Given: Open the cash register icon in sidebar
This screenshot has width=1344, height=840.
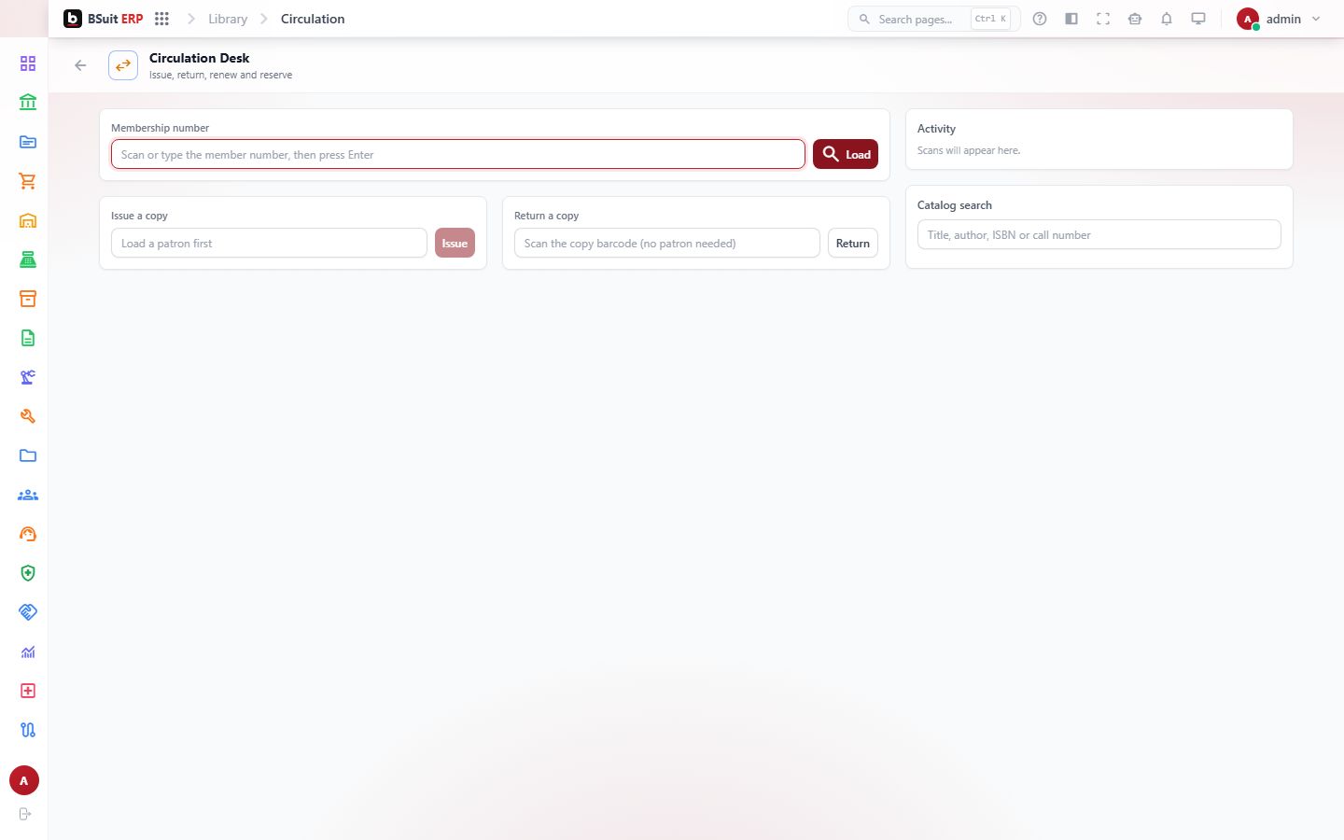Looking at the screenshot, I should tap(28, 259).
